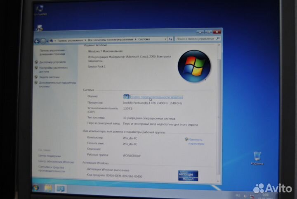Click the search magnifier icon

tap(218, 38)
